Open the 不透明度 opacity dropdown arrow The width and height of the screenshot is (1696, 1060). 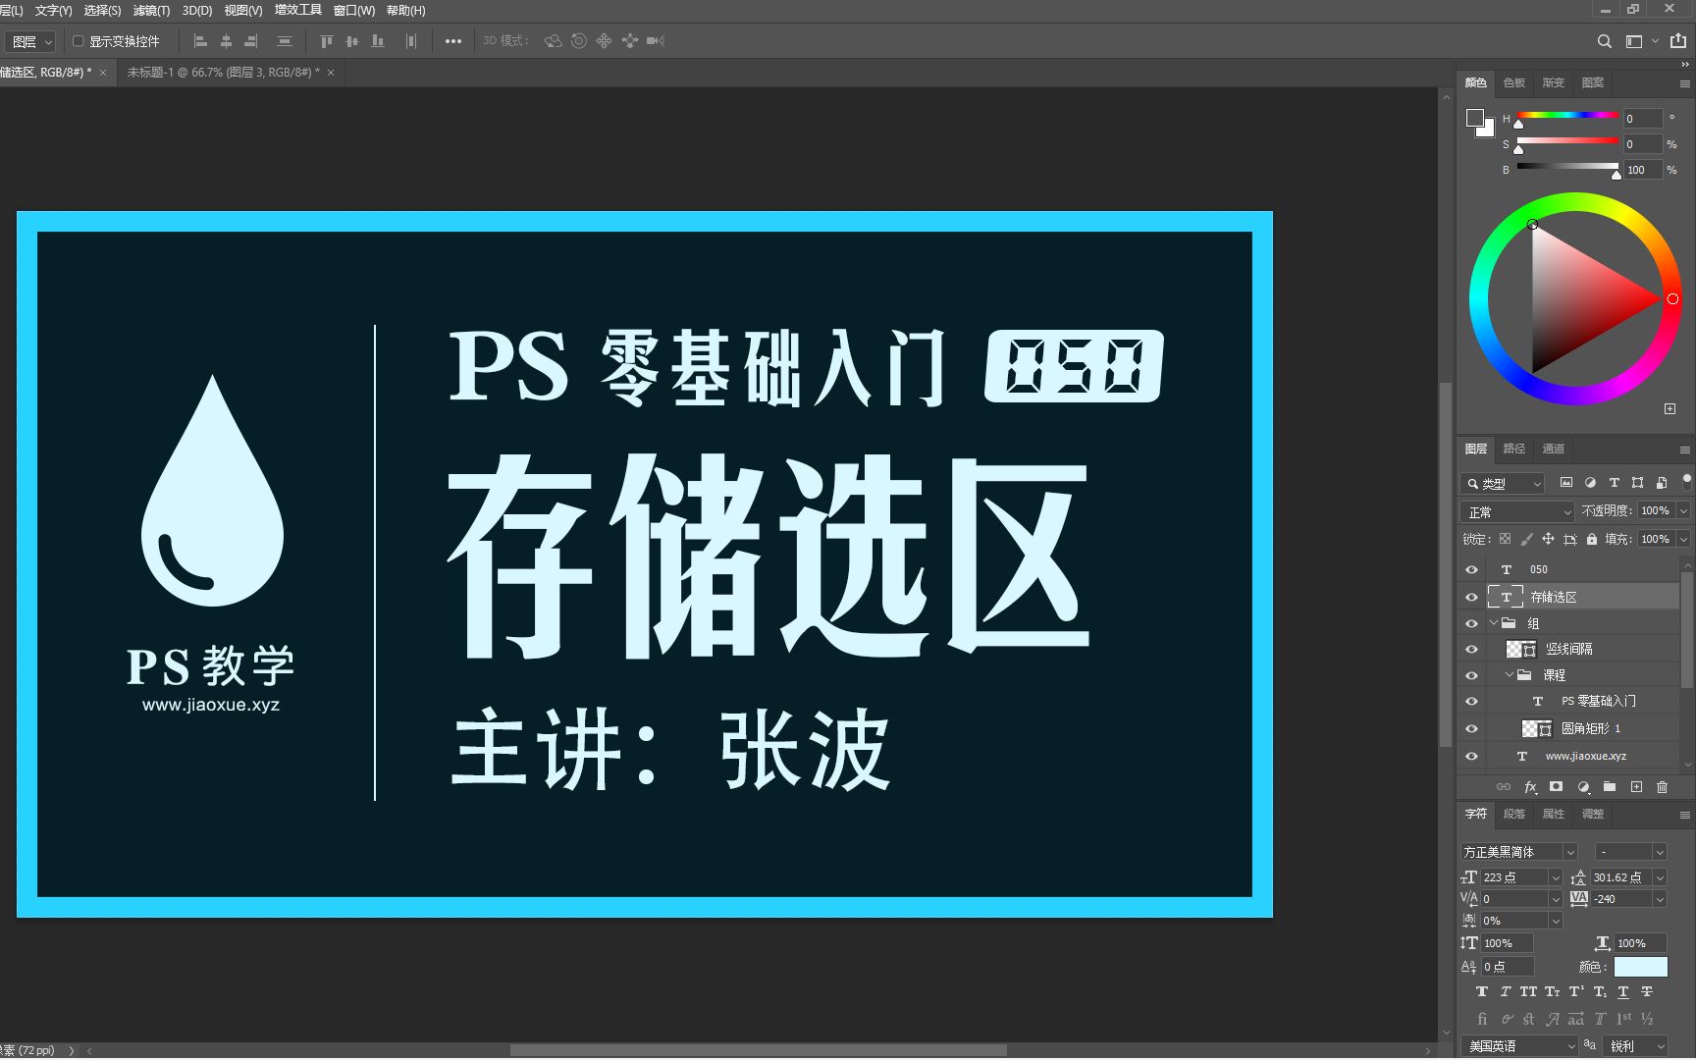point(1683,511)
